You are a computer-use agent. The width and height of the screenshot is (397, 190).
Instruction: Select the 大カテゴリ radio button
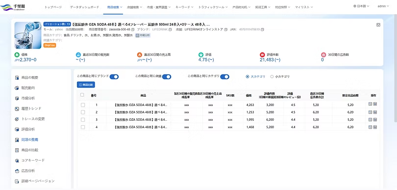point(248,77)
